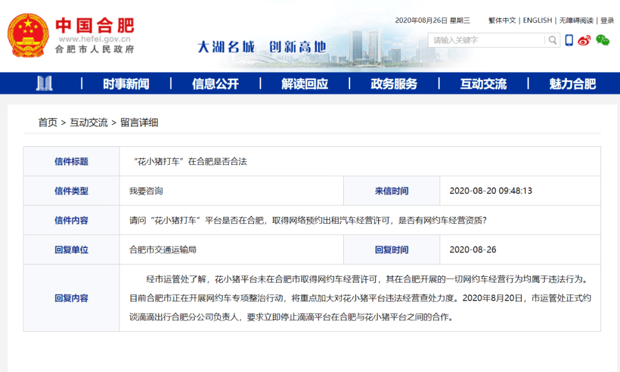The height and width of the screenshot is (372, 620).
Task: Open the Weibo icon
Action: (x=584, y=40)
